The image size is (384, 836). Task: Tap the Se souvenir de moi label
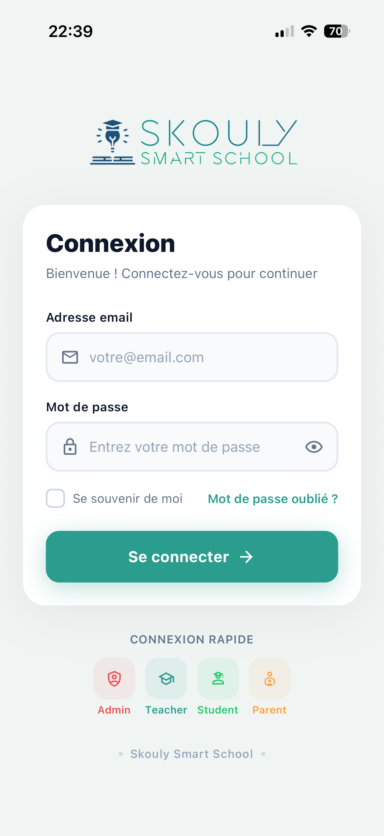click(x=127, y=498)
